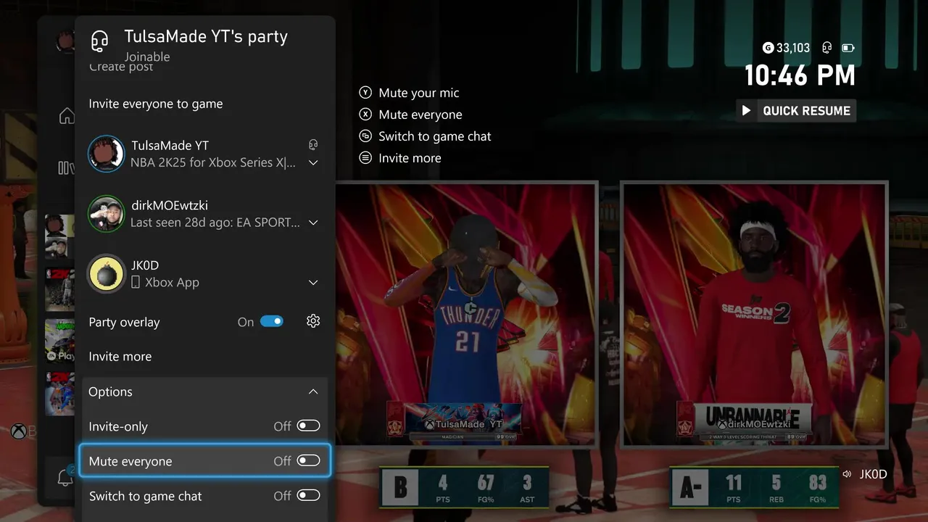Click the 10:46 PM clock
This screenshot has width=928, height=522.
tap(800, 75)
